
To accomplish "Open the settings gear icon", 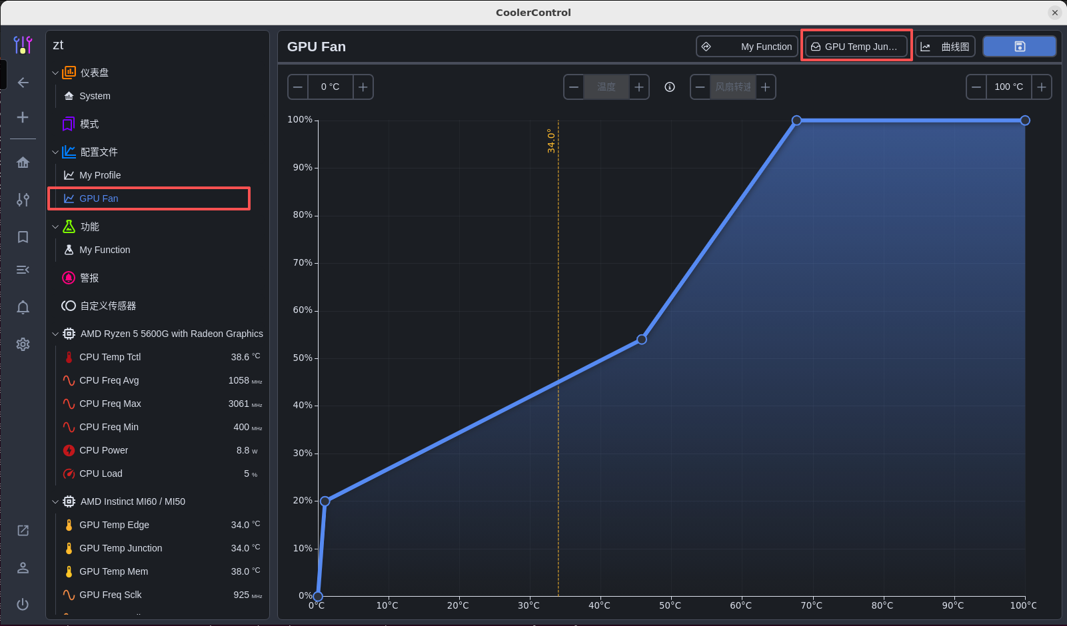I will [23, 344].
